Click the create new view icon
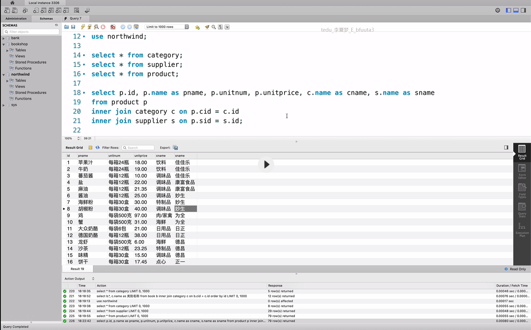Screen dimensions: 531x330 (x=51, y=11)
